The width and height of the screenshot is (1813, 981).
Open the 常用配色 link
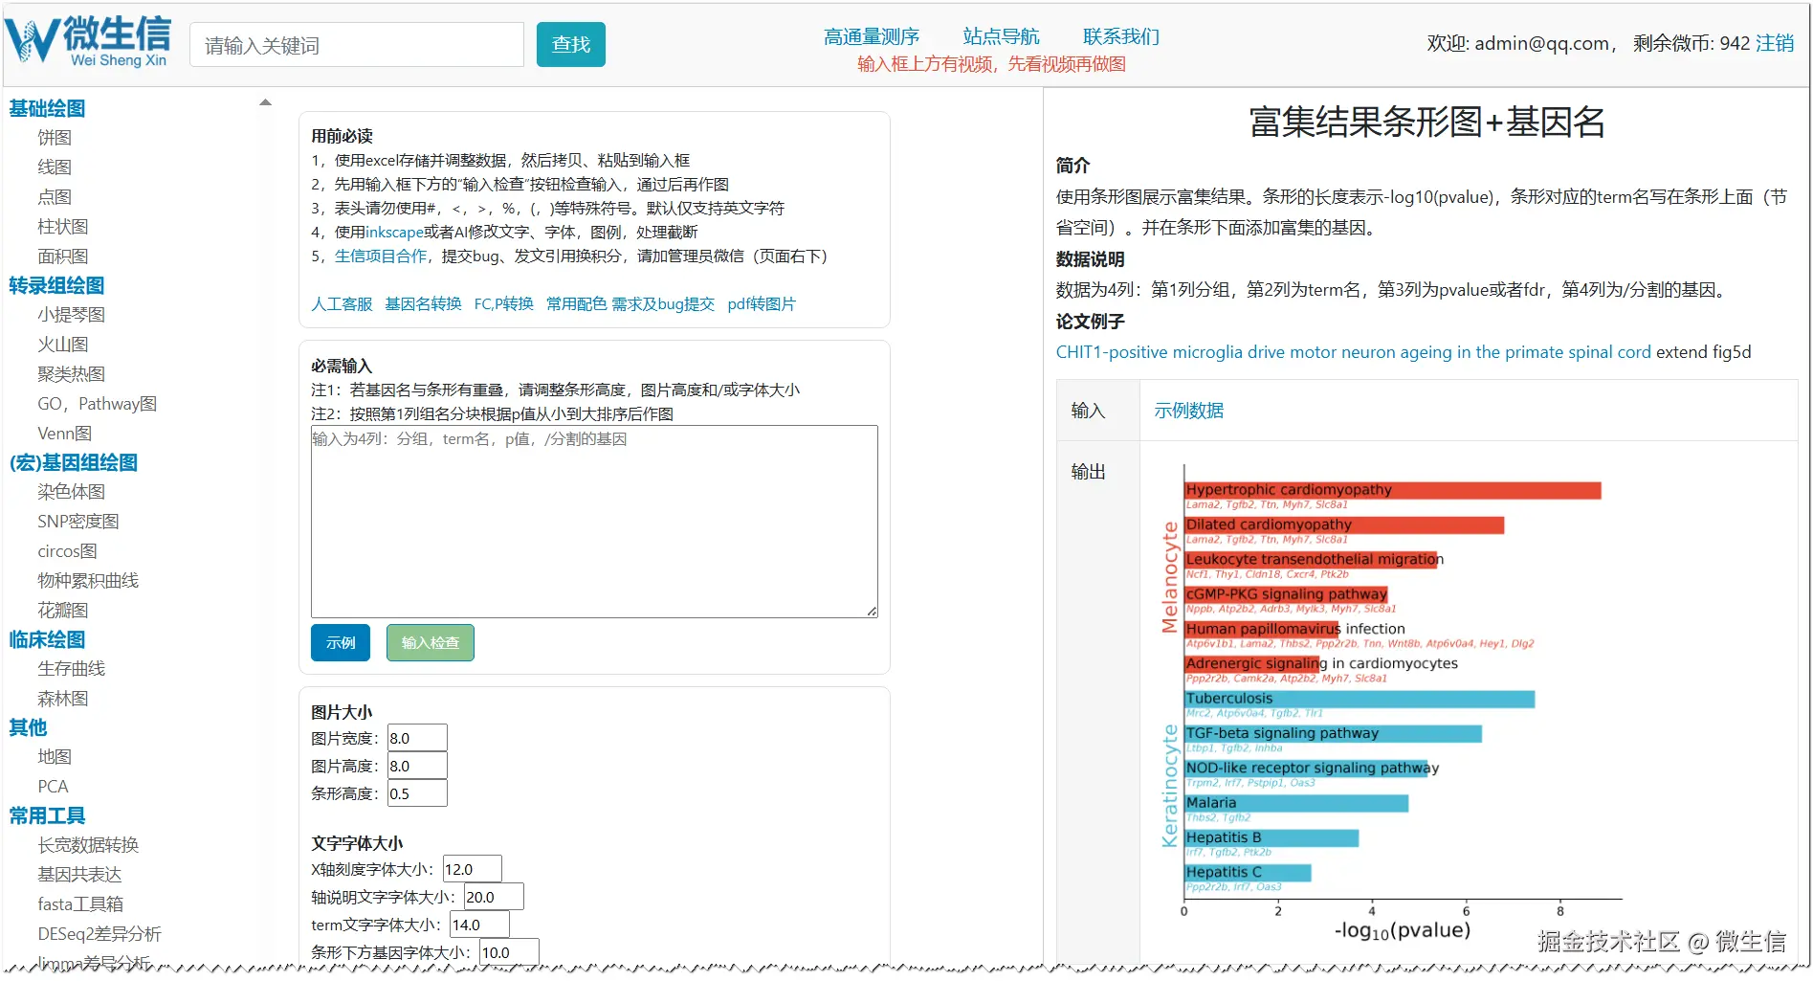point(576,303)
